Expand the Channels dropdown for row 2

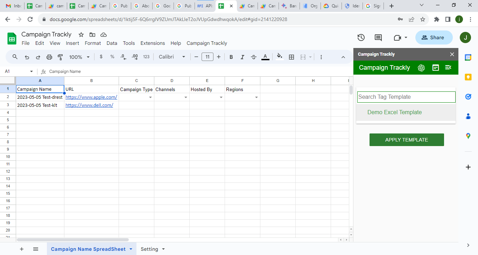(x=185, y=97)
